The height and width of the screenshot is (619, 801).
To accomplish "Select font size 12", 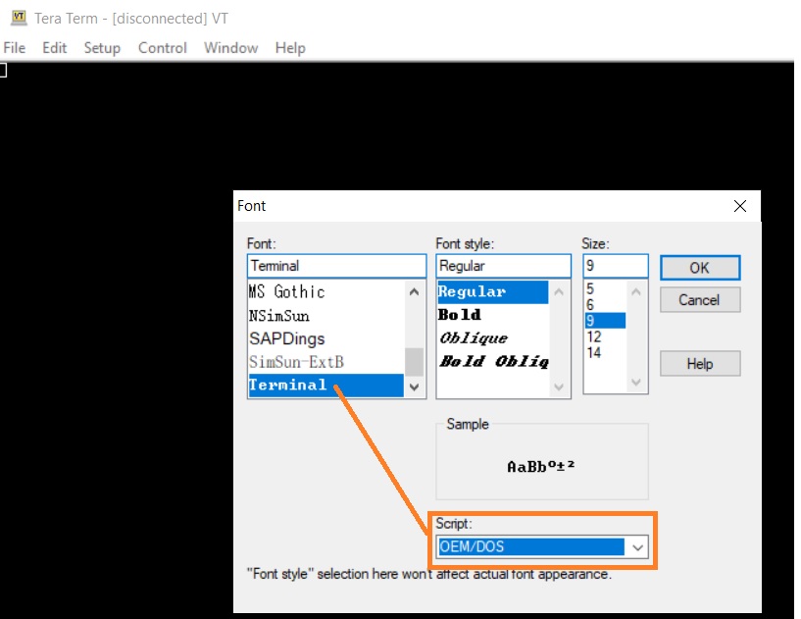I will click(x=594, y=336).
